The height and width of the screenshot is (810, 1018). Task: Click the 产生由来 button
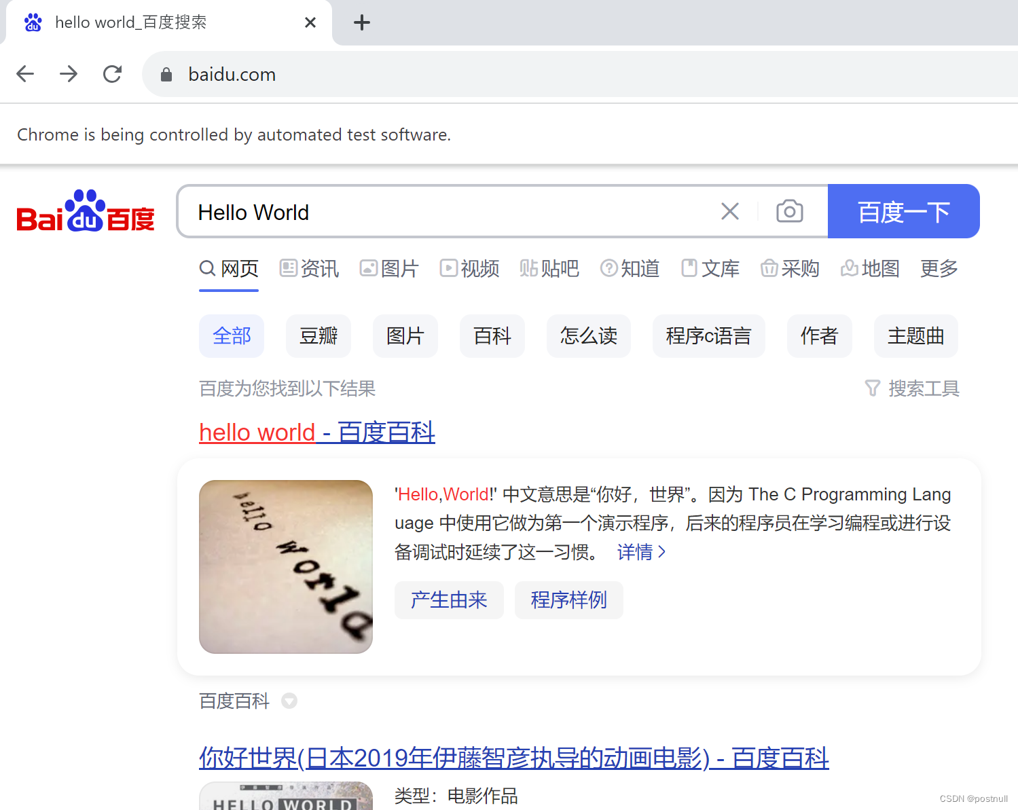[x=449, y=600]
